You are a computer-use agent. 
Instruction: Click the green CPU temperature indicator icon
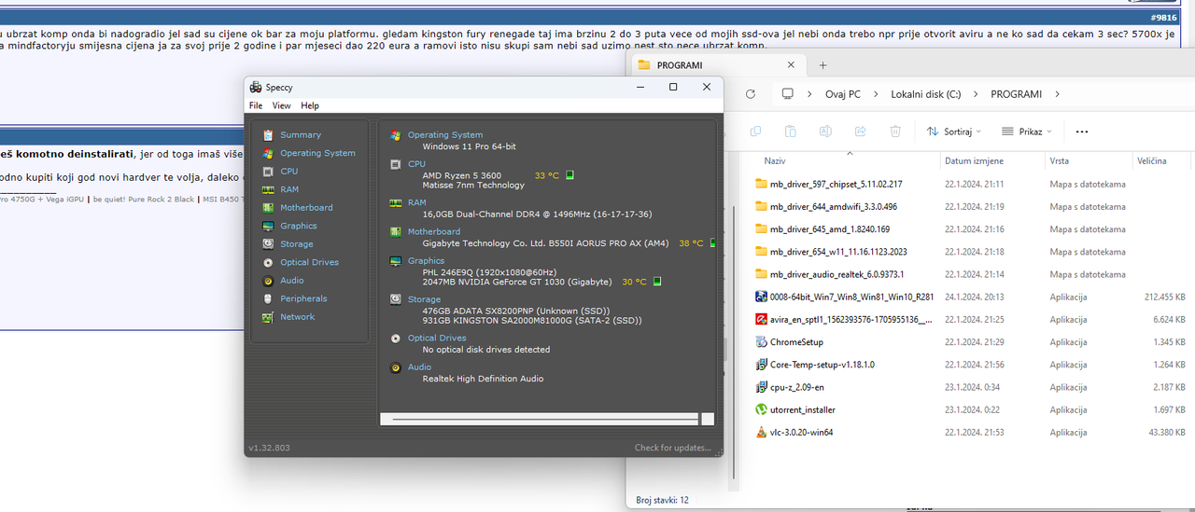click(x=569, y=174)
